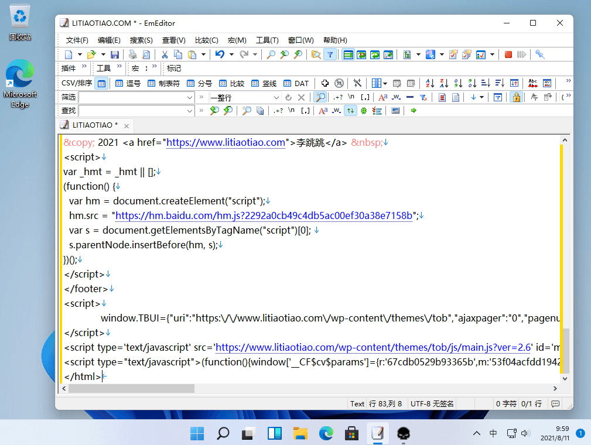Open the 查看(V) menu

(174, 40)
